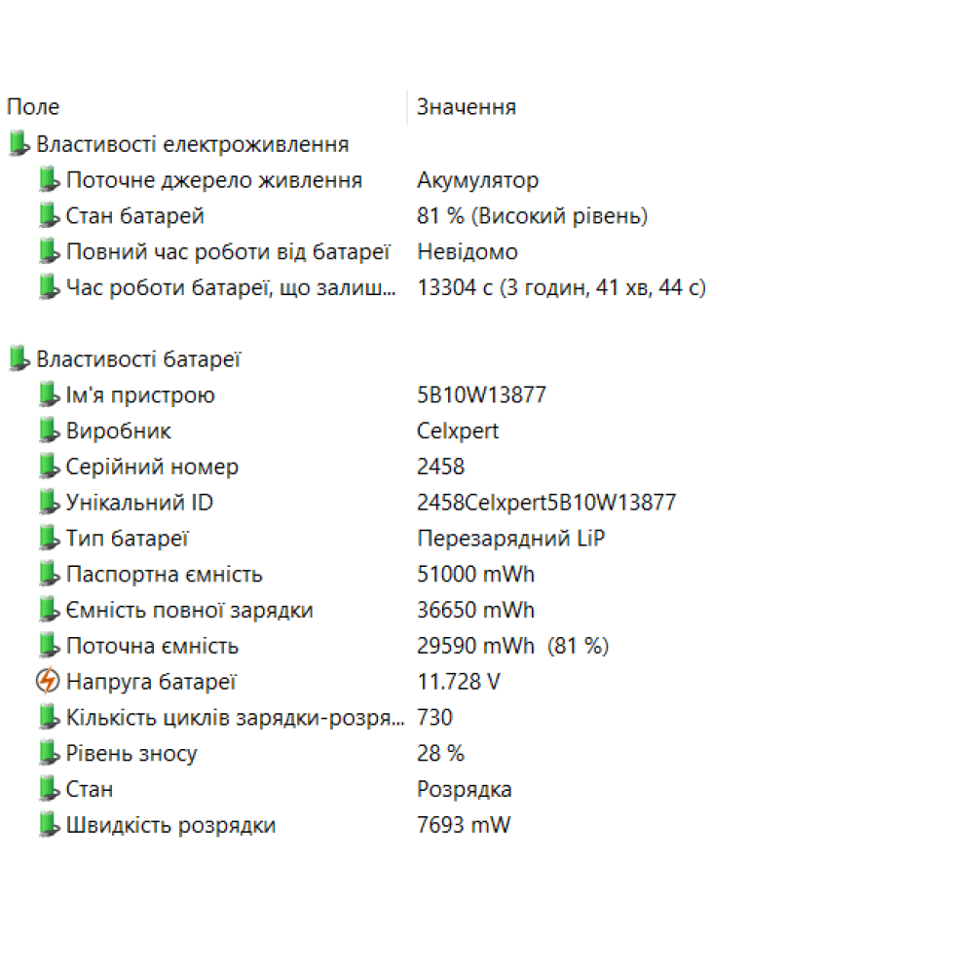Screen dimensions: 974x974
Task: Select the Тип батареї row
Action: tap(127, 539)
